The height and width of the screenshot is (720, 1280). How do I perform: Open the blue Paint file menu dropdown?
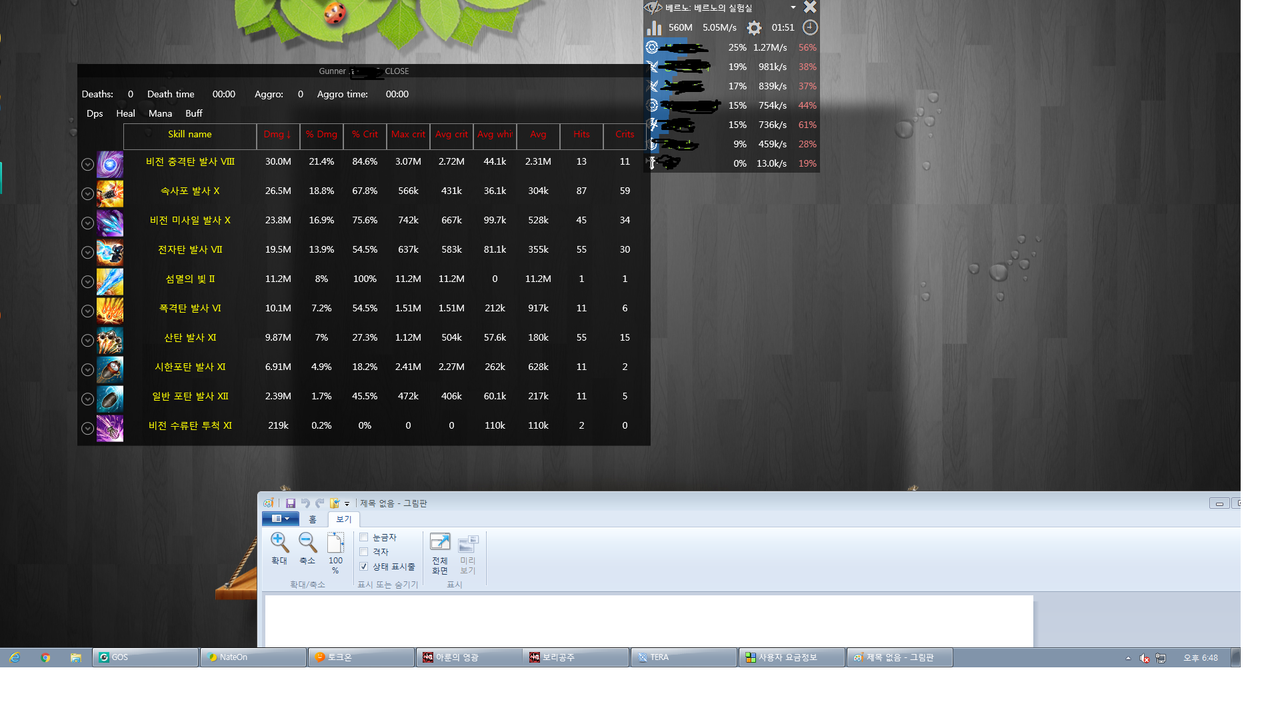click(x=280, y=519)
